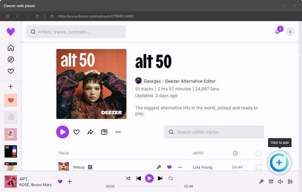The width and height of the screenshot is (302, 192).
Task: Open the volume speaker control
Action: (280, 181)
